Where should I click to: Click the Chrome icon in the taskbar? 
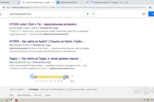(12, 100)
